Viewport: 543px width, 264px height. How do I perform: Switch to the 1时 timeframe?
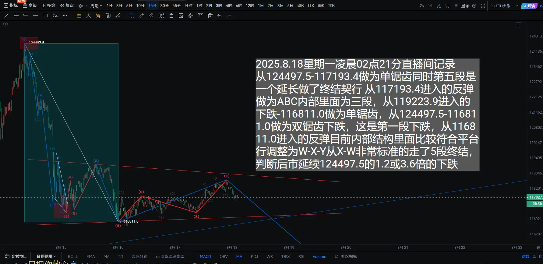click(x=199, y=5)
